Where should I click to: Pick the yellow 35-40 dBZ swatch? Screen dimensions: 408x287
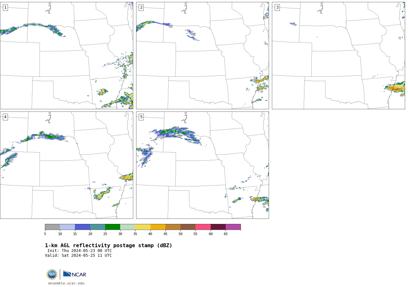coord(143,227)
